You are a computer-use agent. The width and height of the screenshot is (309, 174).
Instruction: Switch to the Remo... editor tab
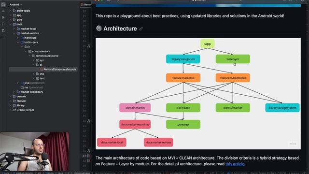coord(86,4)
